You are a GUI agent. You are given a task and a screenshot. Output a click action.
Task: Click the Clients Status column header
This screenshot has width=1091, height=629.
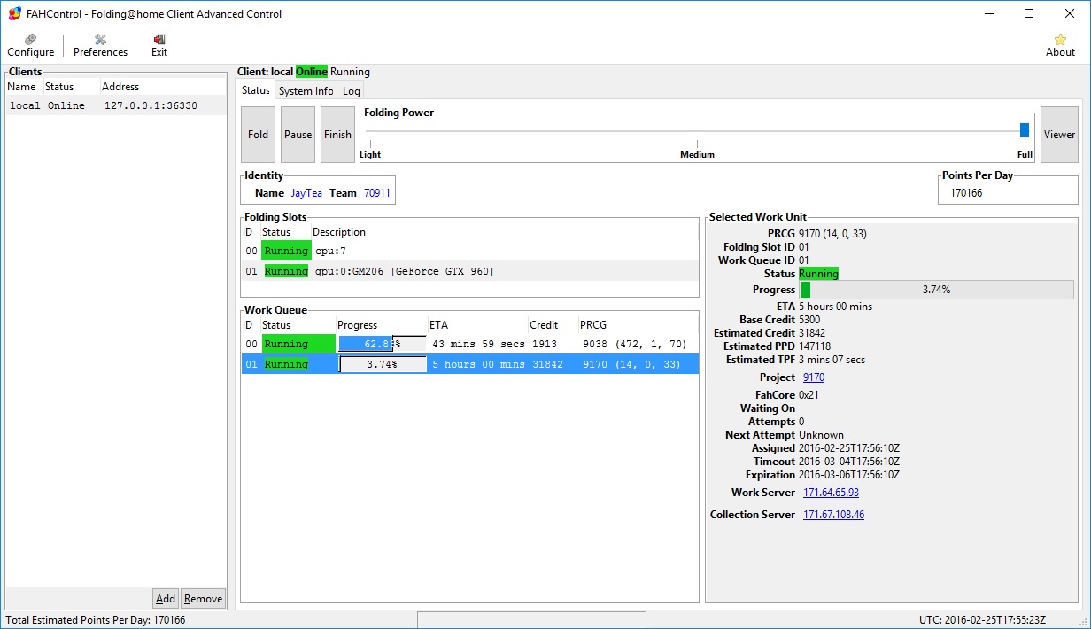pos(70,87)
